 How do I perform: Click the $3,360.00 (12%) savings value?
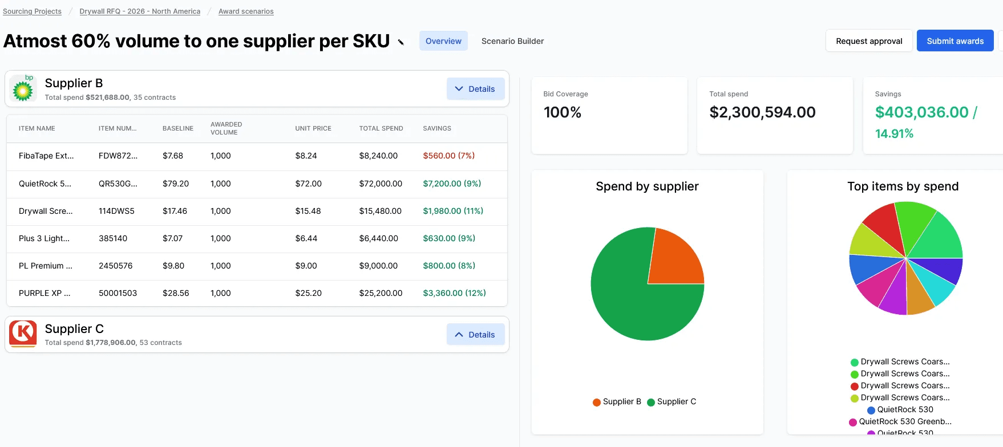(x=455, y=293)
